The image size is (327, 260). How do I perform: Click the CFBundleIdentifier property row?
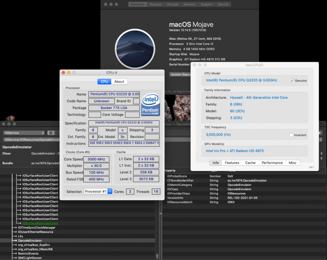244,181
